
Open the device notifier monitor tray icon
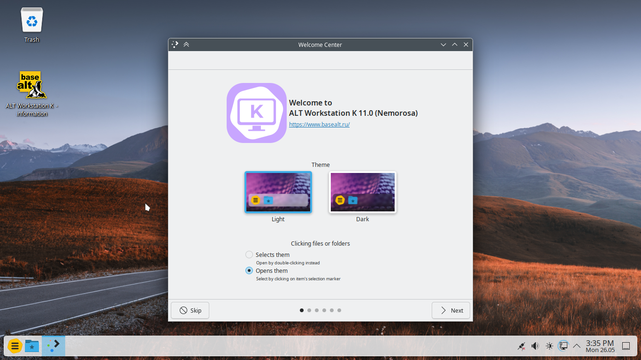point(563,346)
